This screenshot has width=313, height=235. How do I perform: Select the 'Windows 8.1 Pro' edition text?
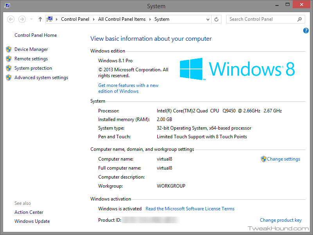tap(115, 61)
